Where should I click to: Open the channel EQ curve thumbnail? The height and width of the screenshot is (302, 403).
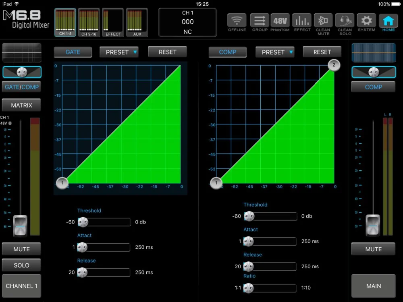click(x=22, y=53)
